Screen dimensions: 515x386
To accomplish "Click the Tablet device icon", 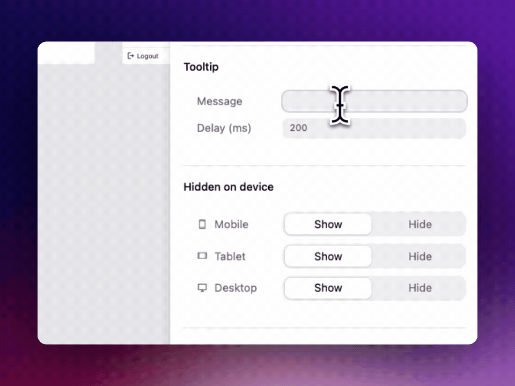I will coord(202,256).
